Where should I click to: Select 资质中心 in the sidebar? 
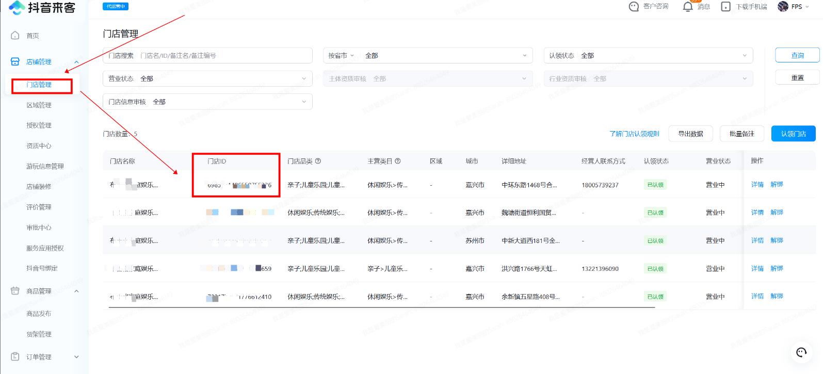pos(39,146)
